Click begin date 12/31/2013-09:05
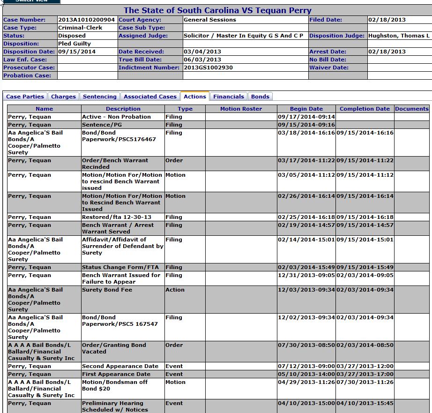Viewport: 432px width, 413px height. (306, 275)
